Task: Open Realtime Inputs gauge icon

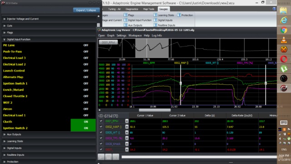Action: [156, 25]
